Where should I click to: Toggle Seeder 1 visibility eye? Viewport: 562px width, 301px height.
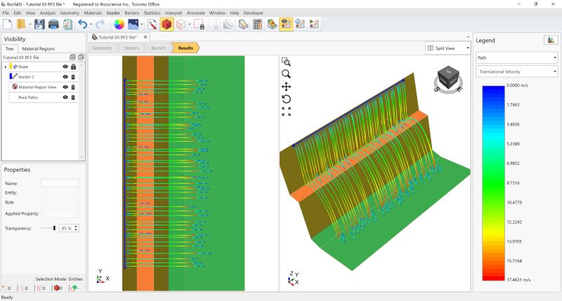pos(65,77)
